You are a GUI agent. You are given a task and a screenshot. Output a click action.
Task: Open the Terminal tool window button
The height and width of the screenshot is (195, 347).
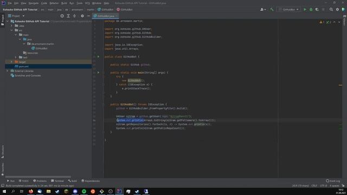(57, 181)
